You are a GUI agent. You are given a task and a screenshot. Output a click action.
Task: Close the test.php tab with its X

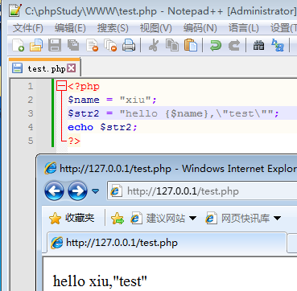(71, 68)
